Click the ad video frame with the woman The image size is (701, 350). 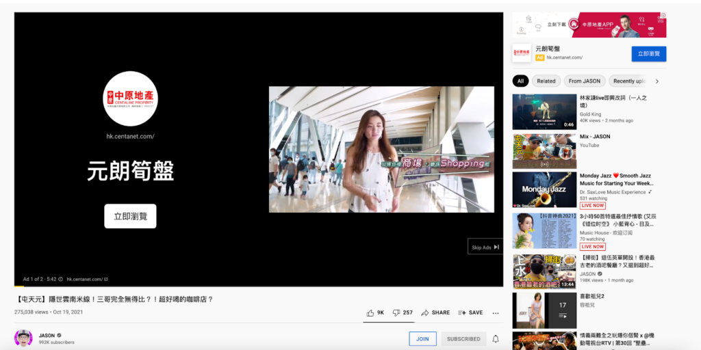pyautogui.click(x=381, y=150)
